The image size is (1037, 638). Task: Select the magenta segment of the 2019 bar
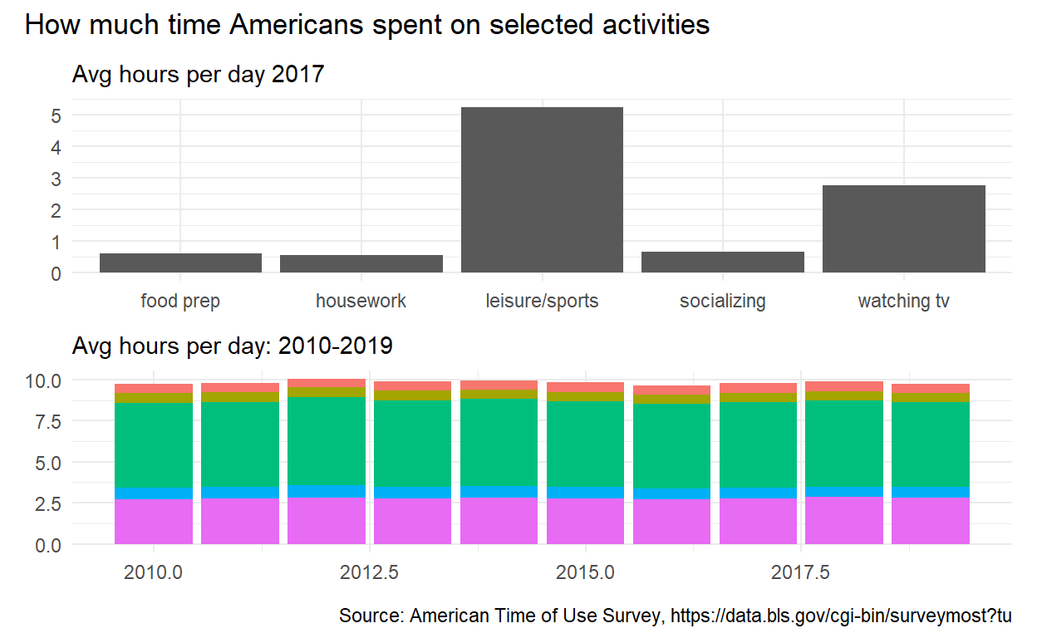point(931,521)
